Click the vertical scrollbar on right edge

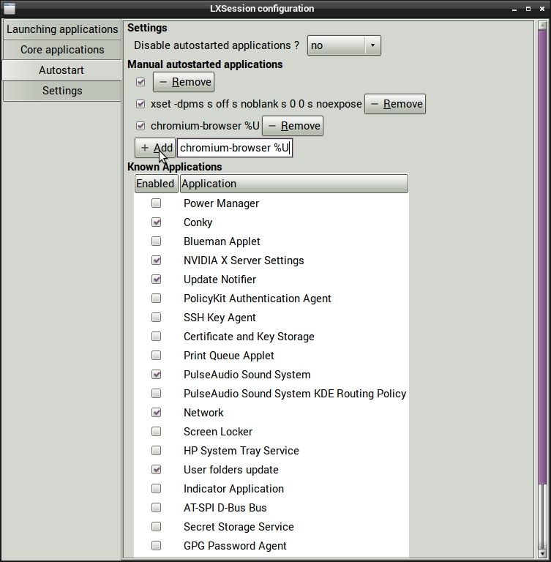pyautogui.click(x=542, y=293)
